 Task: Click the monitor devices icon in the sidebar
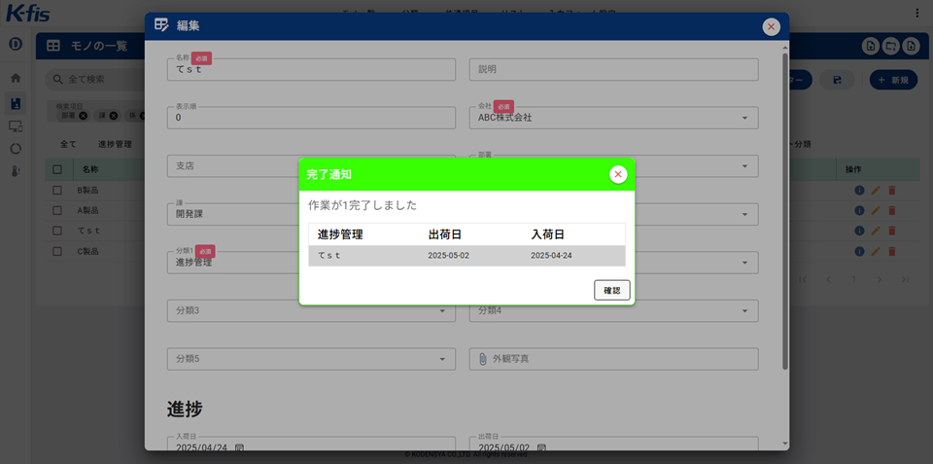point(16,125)
